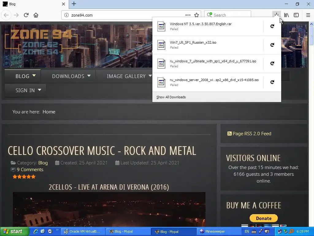Screen dimensions: 314x236
Task: Click the comments speech-bubble icon
Action: (x=13, y=170)
